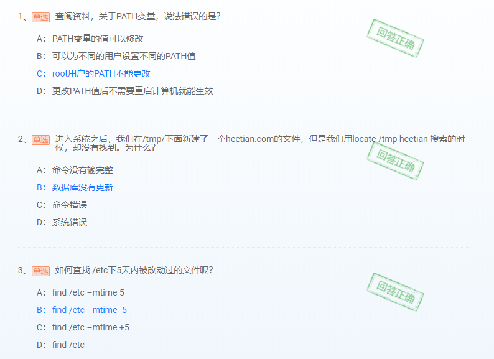Image resolution: width=494 pixels, height=359 pixels.
Task: Choose answer B: 数据库没有更新
Action: (75, 187)
